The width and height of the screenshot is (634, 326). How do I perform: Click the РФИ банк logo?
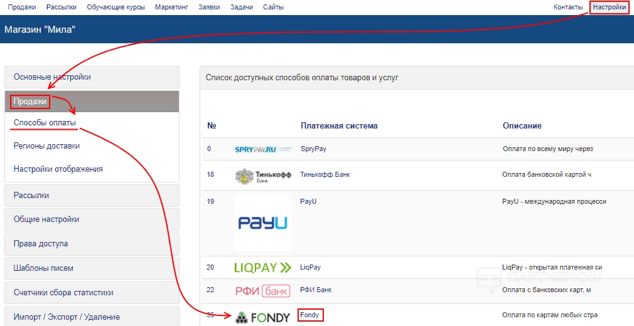[263, 290]
